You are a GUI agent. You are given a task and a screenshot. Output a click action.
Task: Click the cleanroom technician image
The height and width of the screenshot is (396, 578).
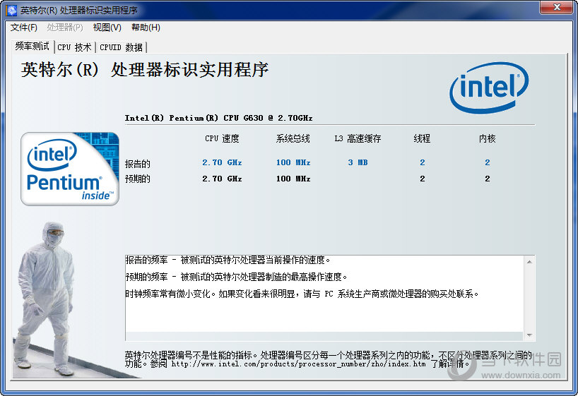[46, 298]
